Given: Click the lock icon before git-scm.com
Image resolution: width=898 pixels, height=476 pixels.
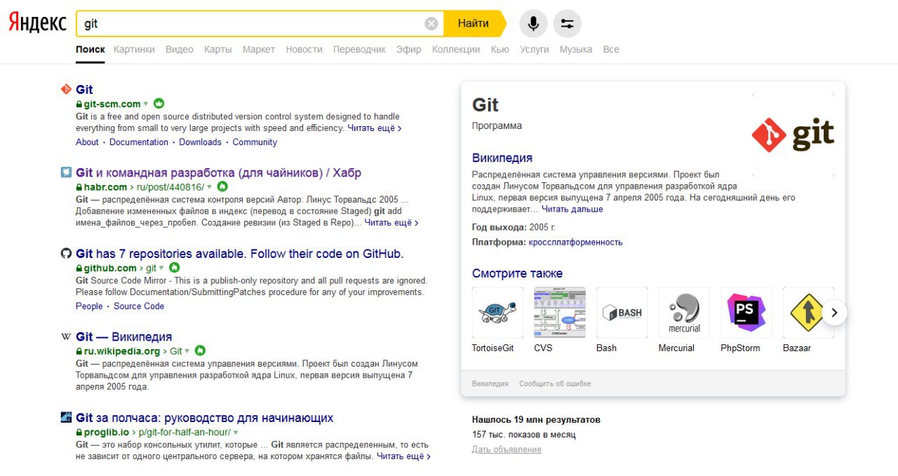Looking at the screenshot, I should coord(79,104).
